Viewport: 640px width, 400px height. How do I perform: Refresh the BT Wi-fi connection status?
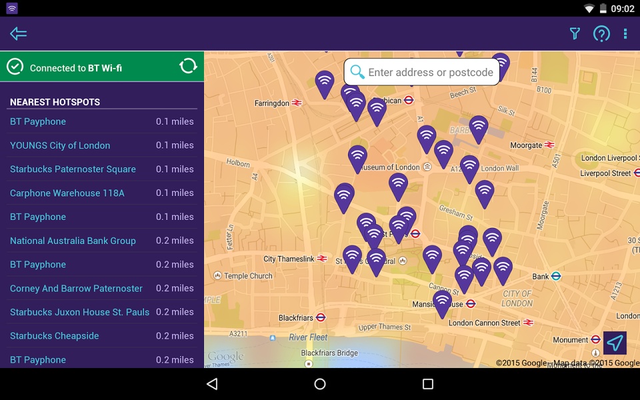(188, 66)
